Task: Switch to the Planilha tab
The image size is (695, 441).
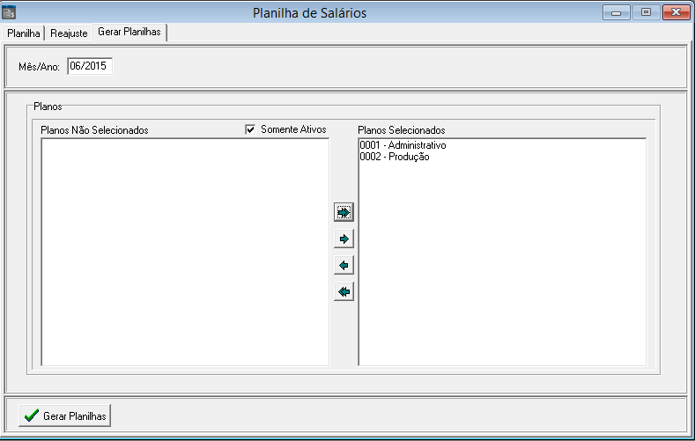Action: 24,33
